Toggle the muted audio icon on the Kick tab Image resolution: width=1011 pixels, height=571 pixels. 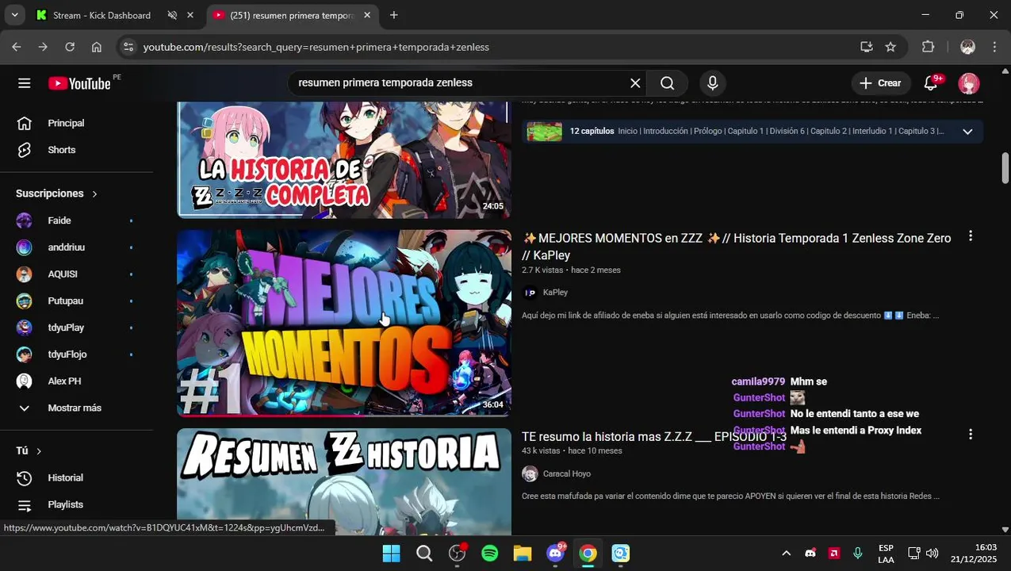pyautogui.click(x=172, y=15)
